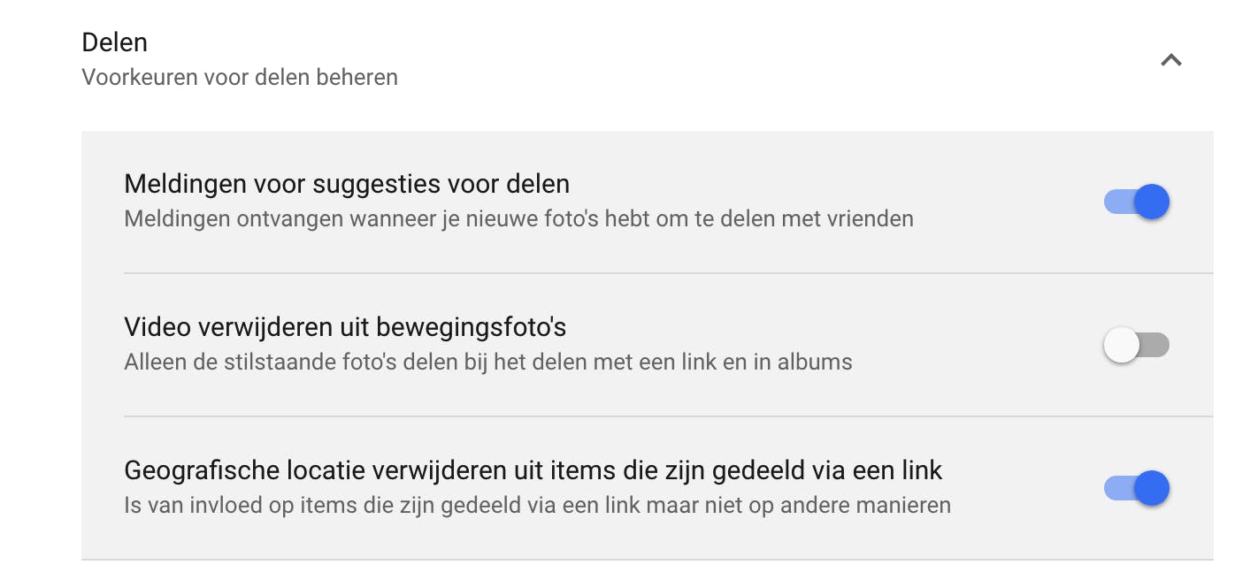
Task: Select the Geografische locatie verwijderen setting title
Action: pos(533,470)
